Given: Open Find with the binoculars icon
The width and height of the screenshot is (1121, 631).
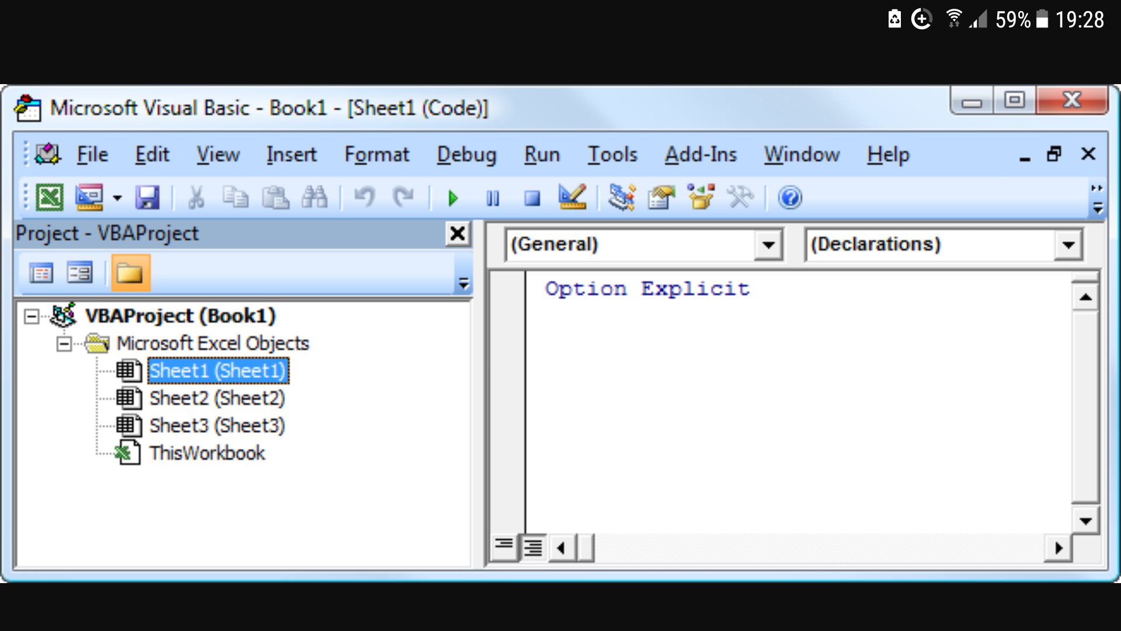Looking at the screenshot, I should (x=315, y=197).
